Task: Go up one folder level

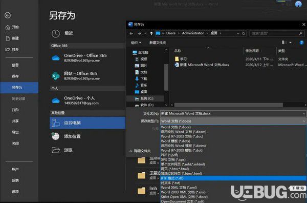Action: pos(151,33)
